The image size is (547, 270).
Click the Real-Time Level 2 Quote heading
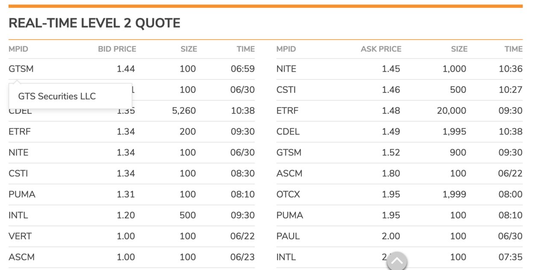pos(94,23)
